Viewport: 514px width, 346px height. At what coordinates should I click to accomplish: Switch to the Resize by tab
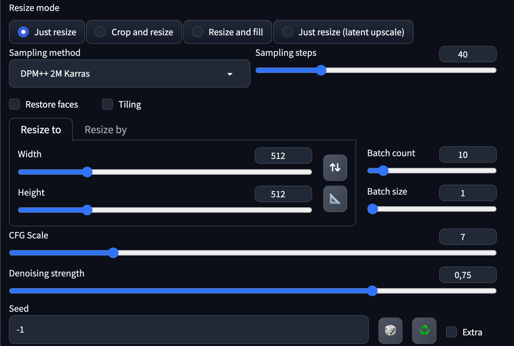tap(106, 129)
